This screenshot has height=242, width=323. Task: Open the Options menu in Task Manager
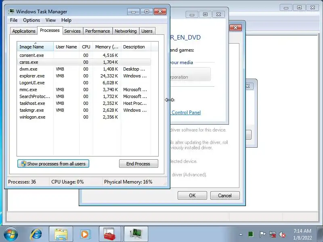click(x=31, y=20)
